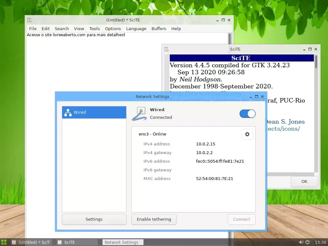This screenshot has height=246, width=328.
Task: Click the SciTE icon in Untitled window titlebar
Action: (29, 20)
